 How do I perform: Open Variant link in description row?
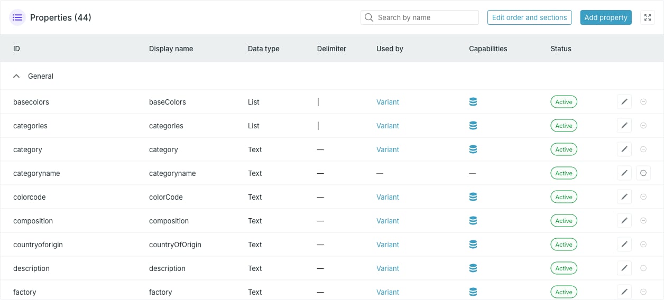tap(388, 268)
